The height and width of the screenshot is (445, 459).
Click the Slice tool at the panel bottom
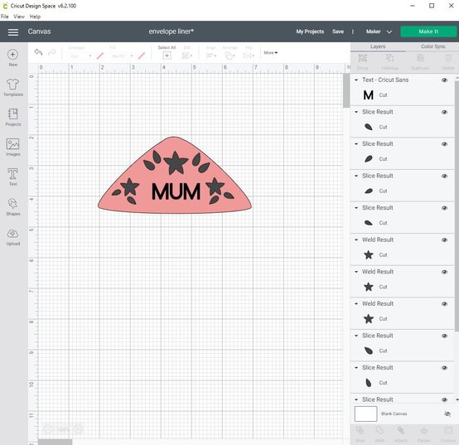360,434
